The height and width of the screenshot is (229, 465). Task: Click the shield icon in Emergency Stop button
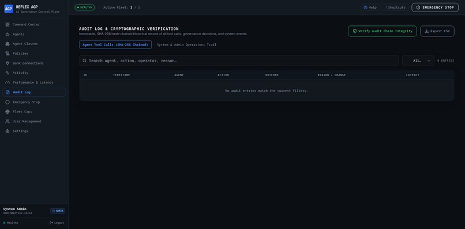(x=418, y=7)
